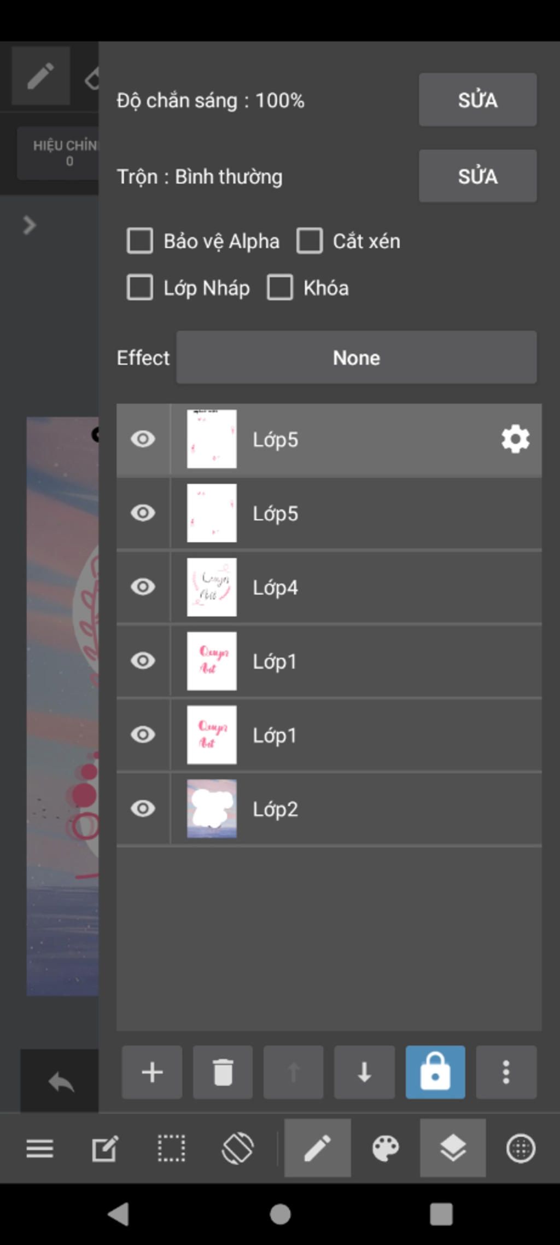Check the Cắt xén checkbox
Viewport: 560px width, 1245px height.
pyautogui.click(x=310, y=241)
